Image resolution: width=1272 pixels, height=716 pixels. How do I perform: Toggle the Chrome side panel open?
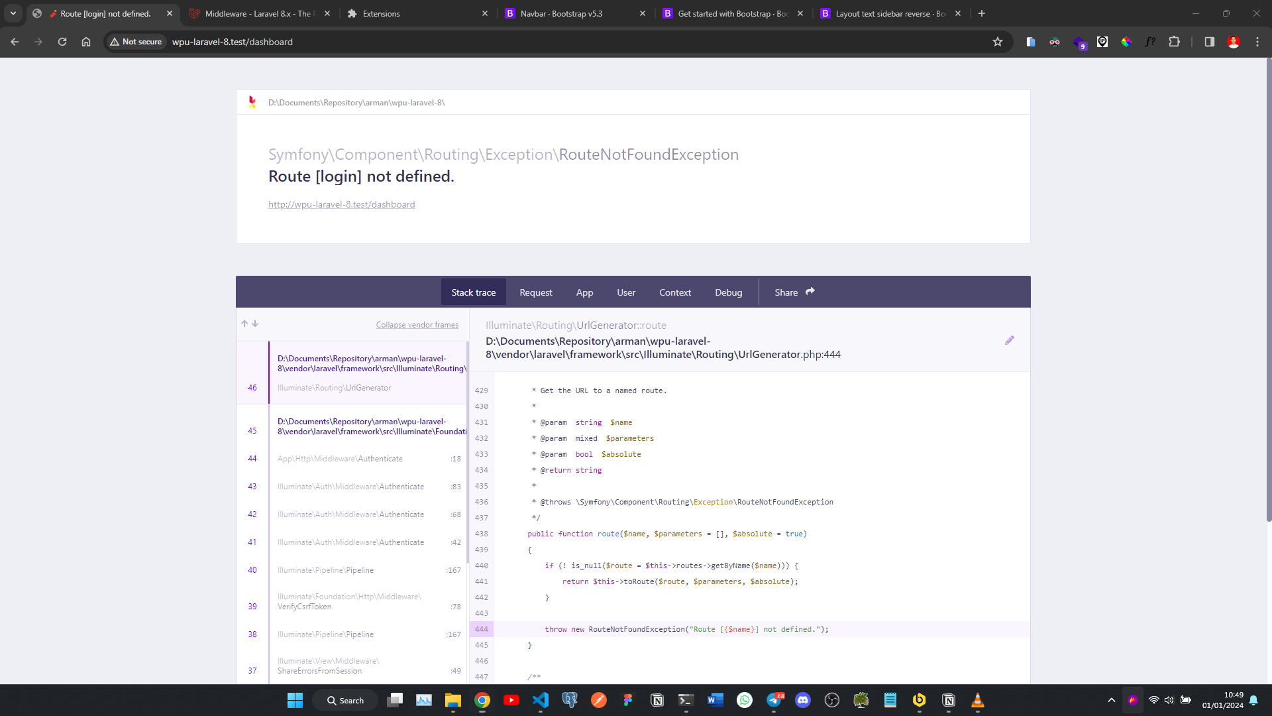click(1208, 42)
